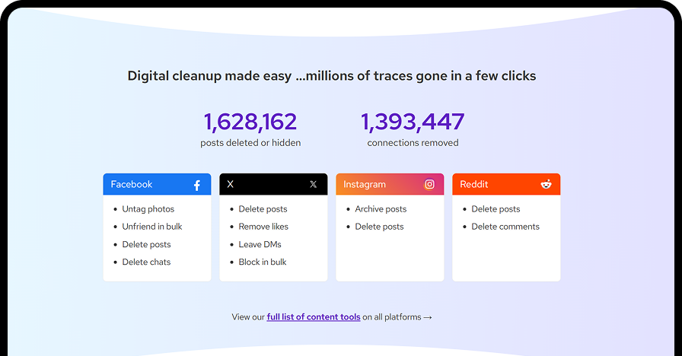Click the Facebook logo icon

coord(196,185)
